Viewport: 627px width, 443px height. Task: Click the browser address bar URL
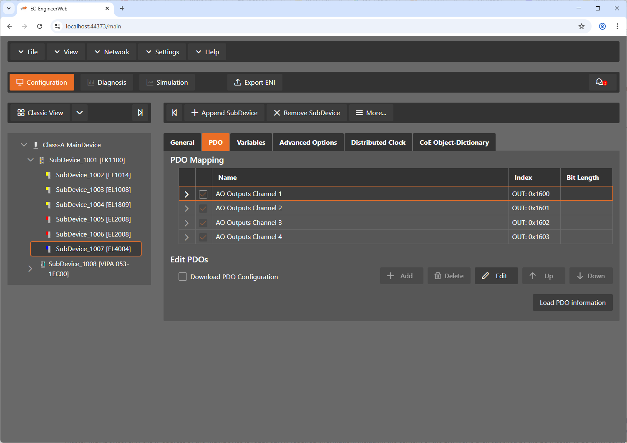click(93, 26)
